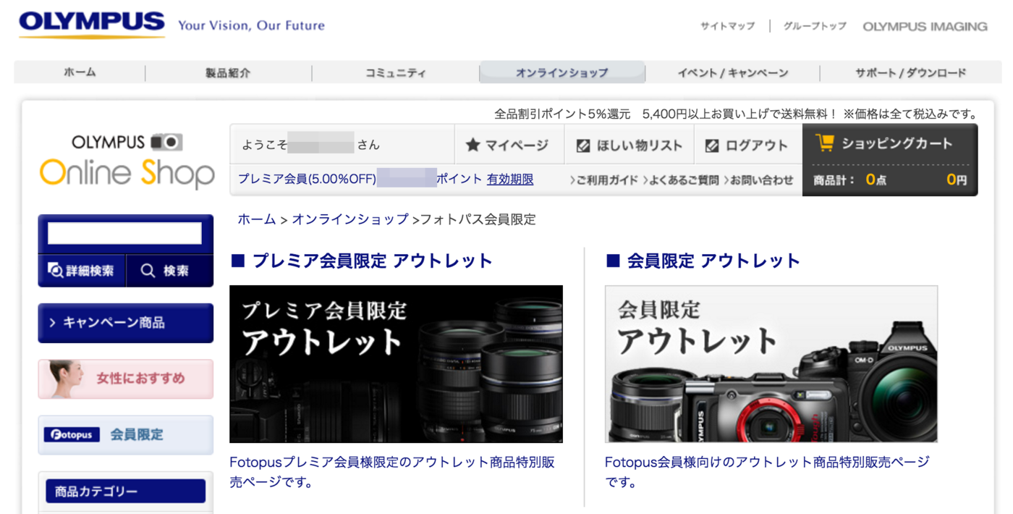Click the pencil icon beside ほしい物リスト
Screen dimensions: 1013x514
point(583,146)
